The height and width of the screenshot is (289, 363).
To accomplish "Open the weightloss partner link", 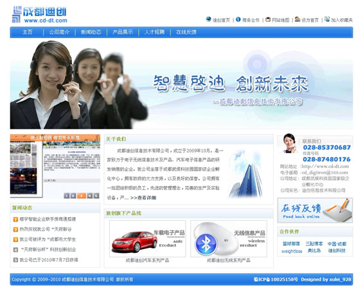I will click(x=292, y=251).
